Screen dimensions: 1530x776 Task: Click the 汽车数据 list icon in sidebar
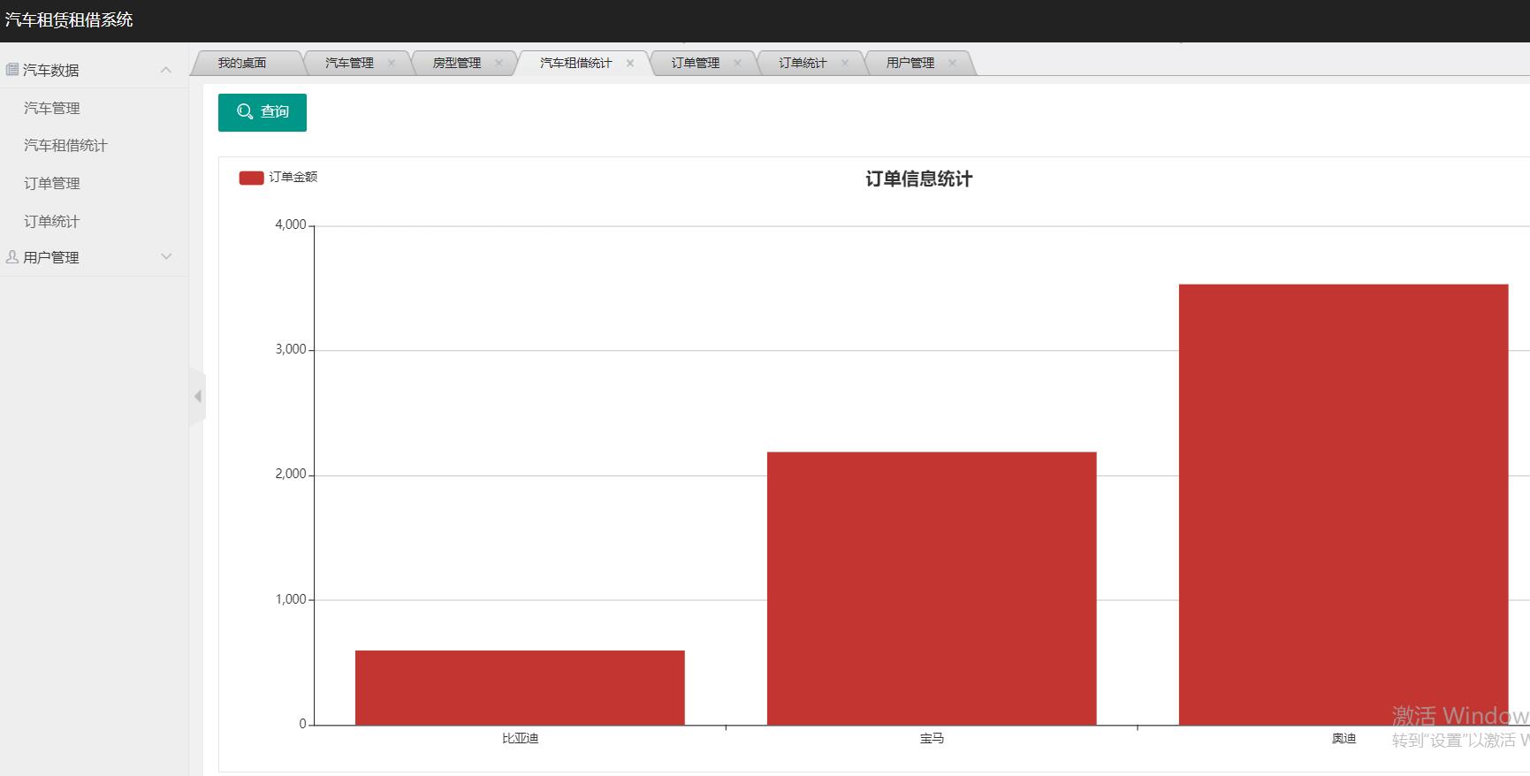tap(12, 70)
